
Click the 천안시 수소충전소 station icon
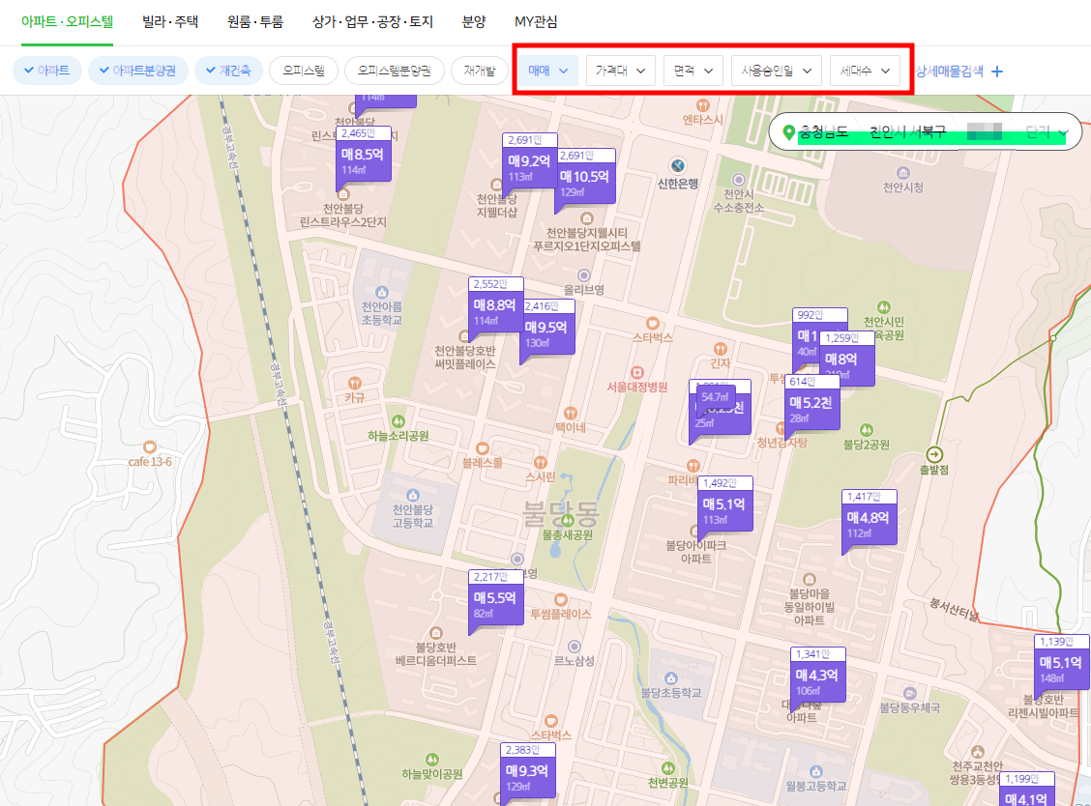(739, 180)
